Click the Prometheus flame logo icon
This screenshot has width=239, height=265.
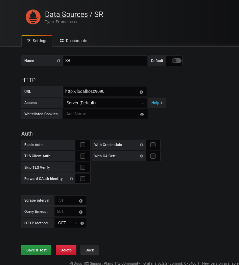(33, 17)
